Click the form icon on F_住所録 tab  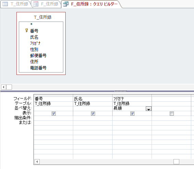click(36, 4)
